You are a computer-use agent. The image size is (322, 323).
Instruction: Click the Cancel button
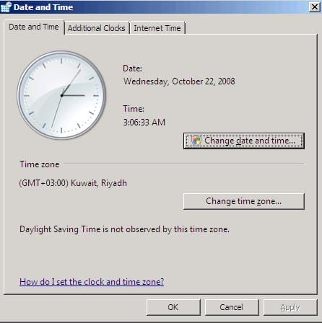232,307
